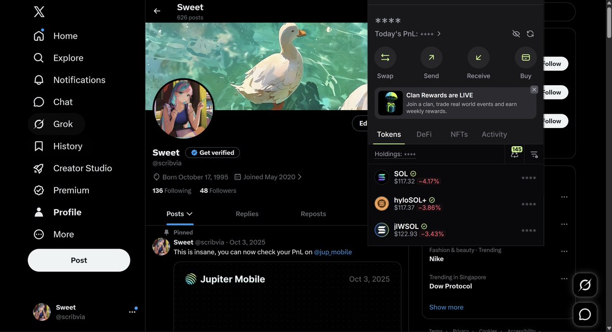Click @jup_mobile mention link
Image resolution: width=612 pixels, height=332 pixels.
pyautogui.click(x=333, y=252)
